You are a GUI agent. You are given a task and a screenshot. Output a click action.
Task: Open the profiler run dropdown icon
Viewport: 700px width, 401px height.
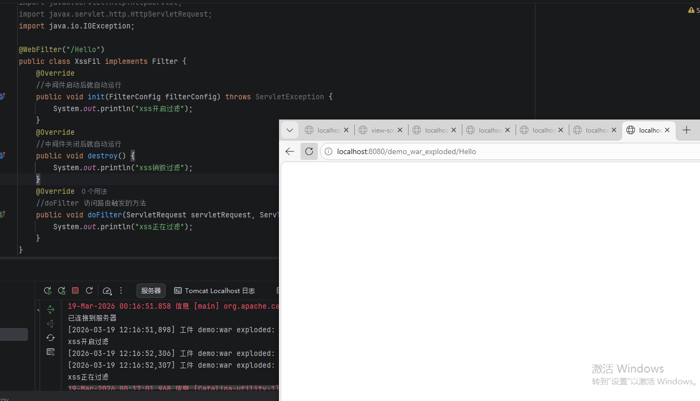coord(107,290)
